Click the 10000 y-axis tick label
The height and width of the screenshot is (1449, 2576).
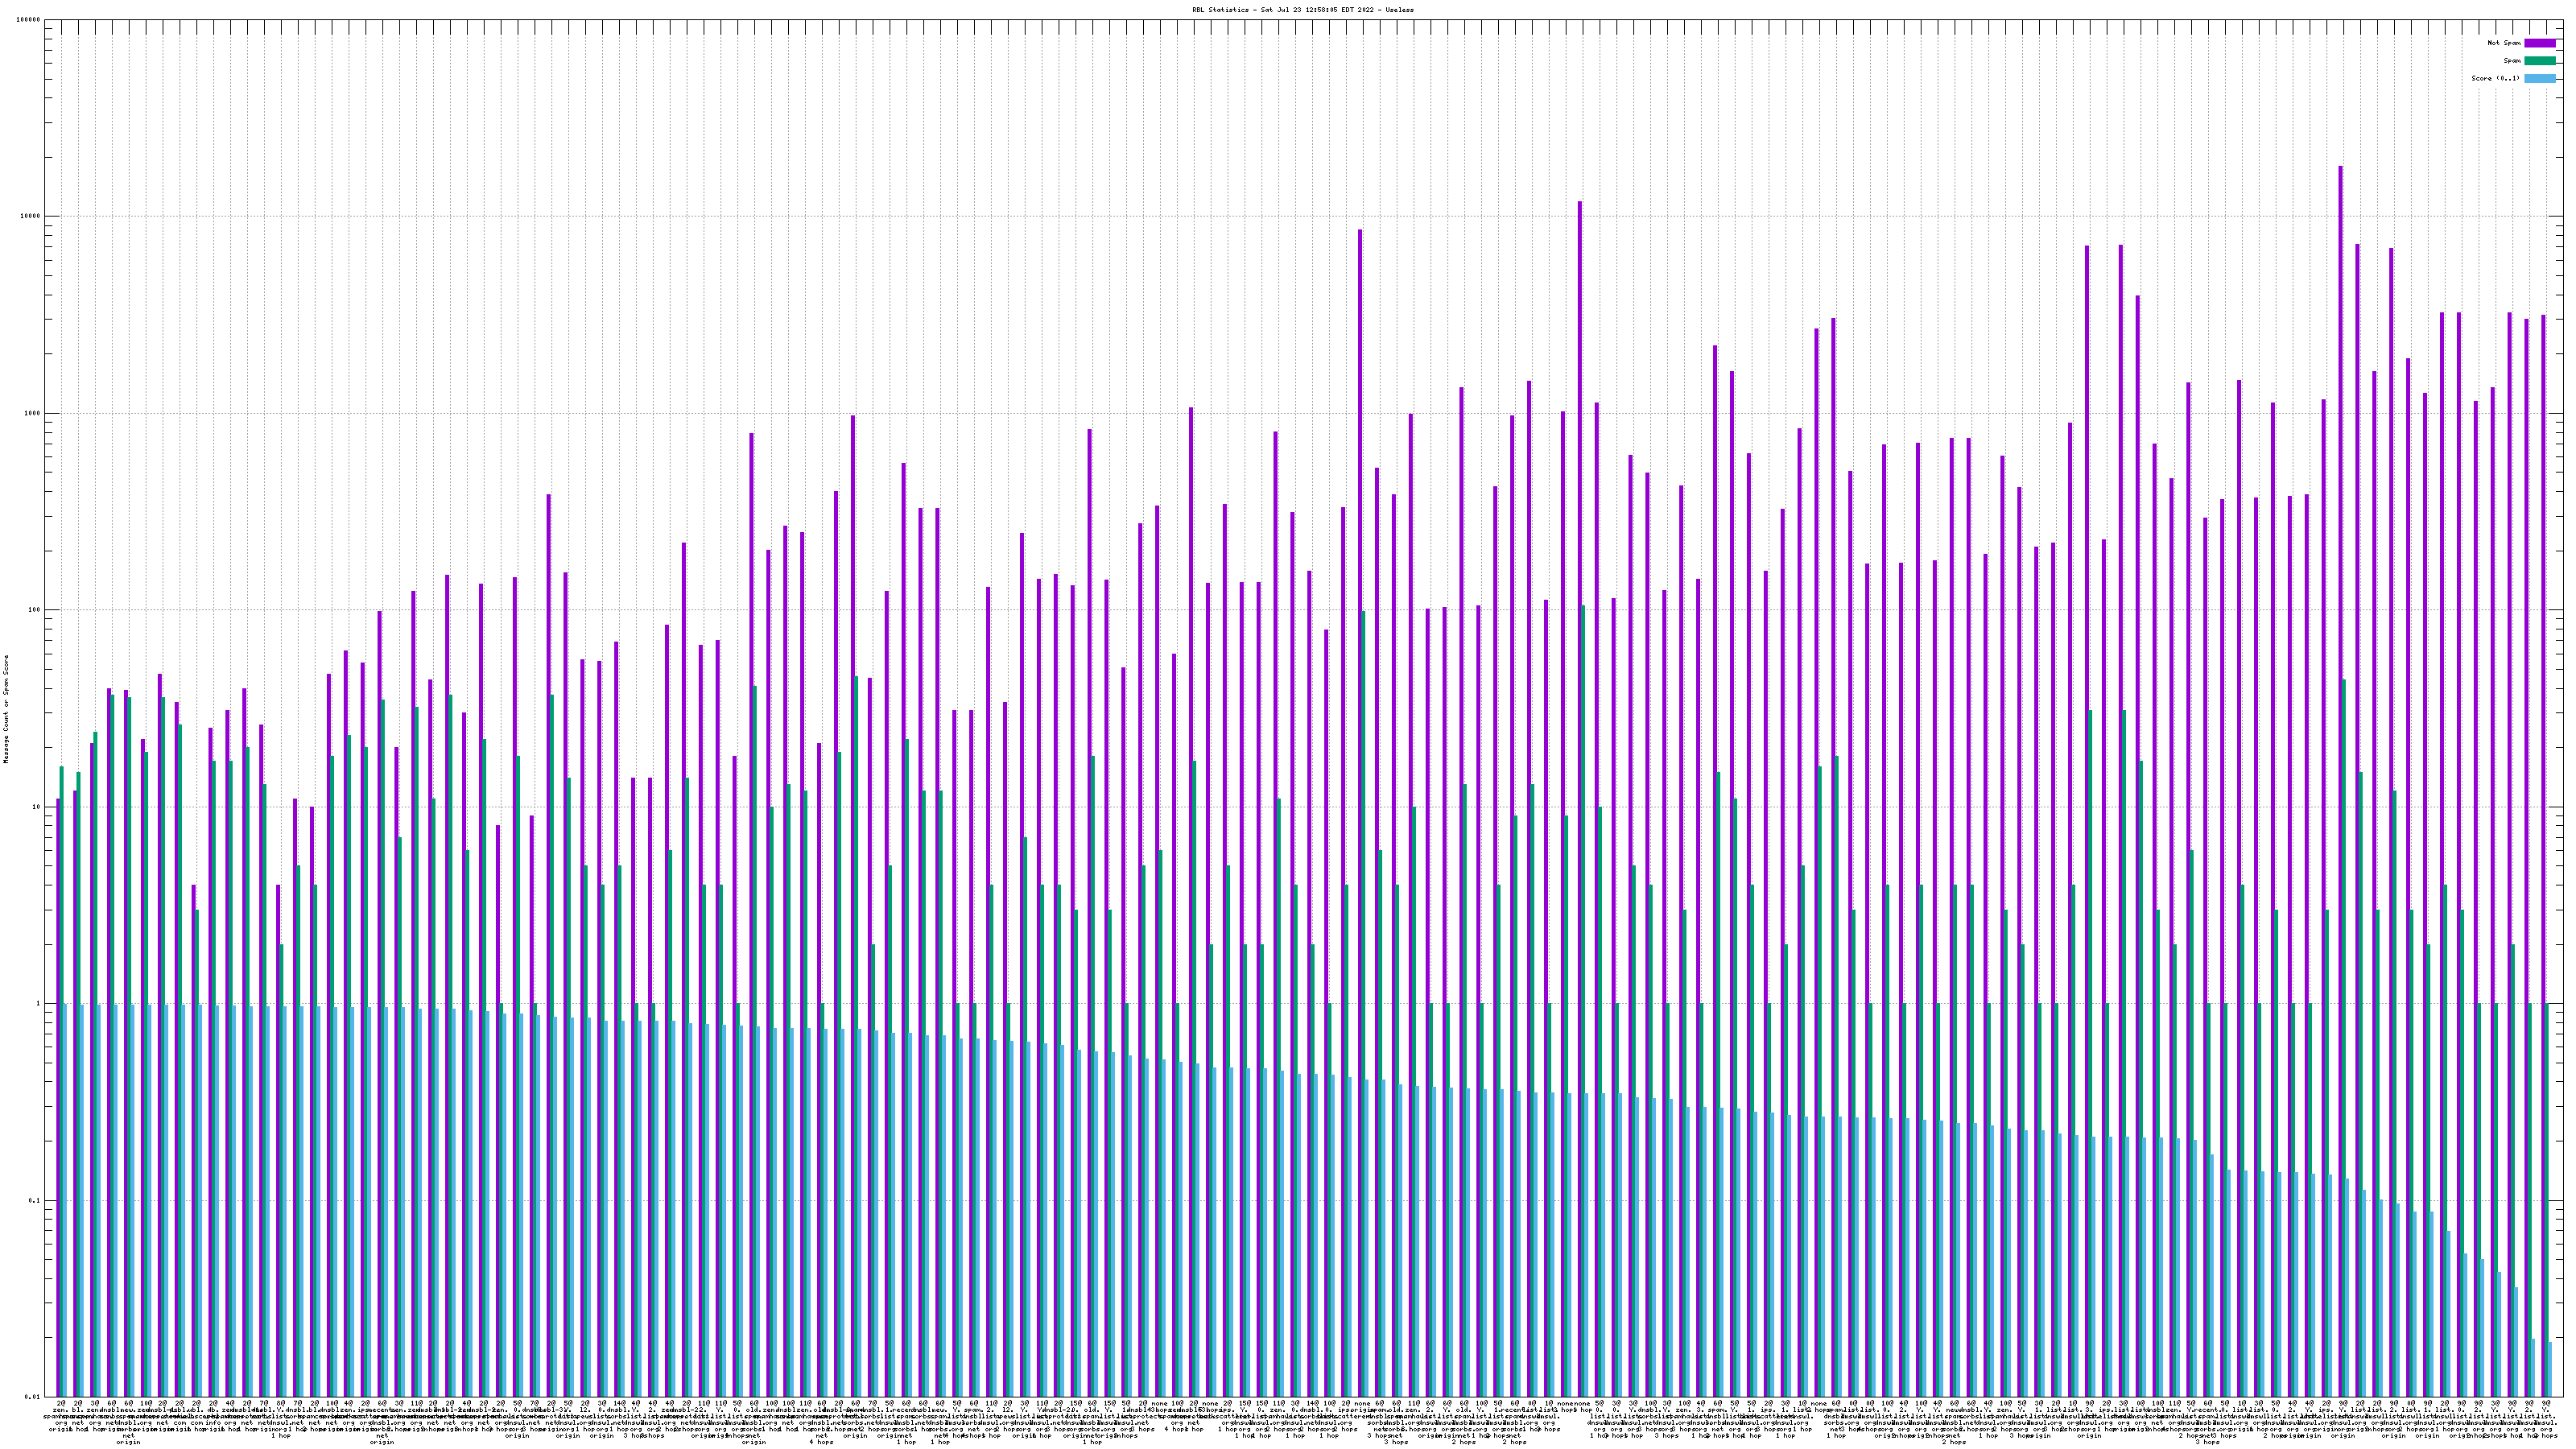31,217
